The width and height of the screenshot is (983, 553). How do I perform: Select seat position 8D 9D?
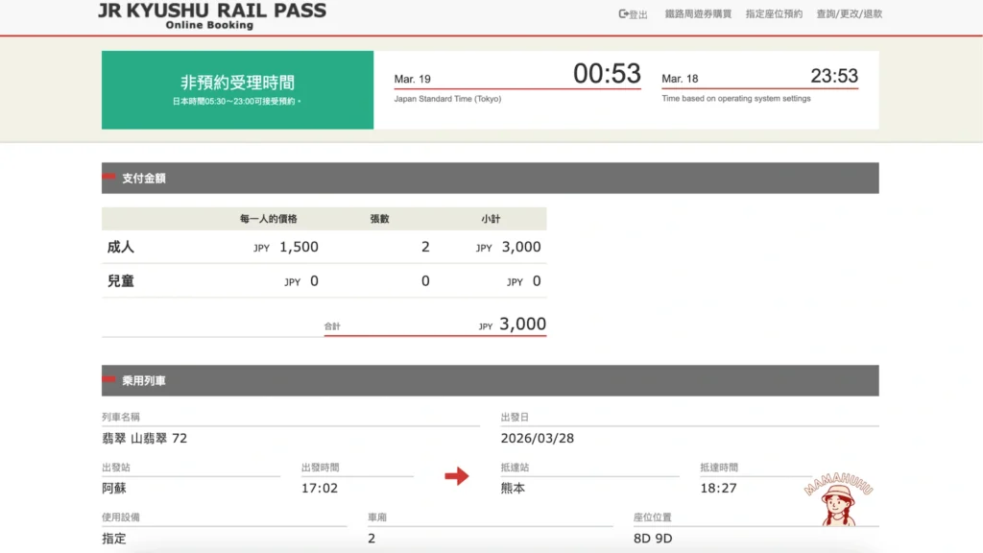click(653, 539)
